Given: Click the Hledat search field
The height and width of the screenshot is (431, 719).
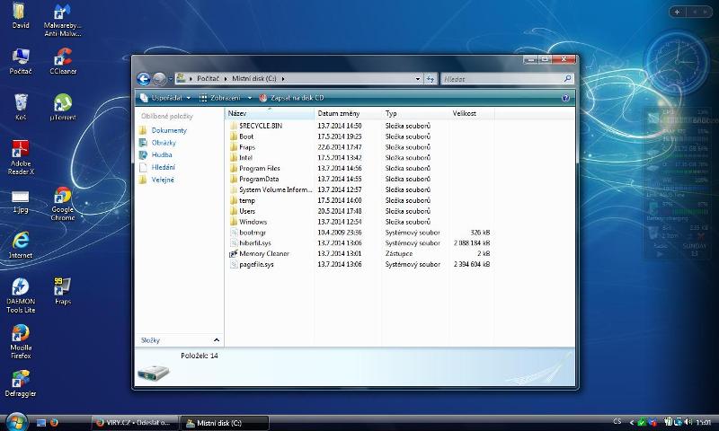Looking at the screenshot, I should click(x=499, y=79).
